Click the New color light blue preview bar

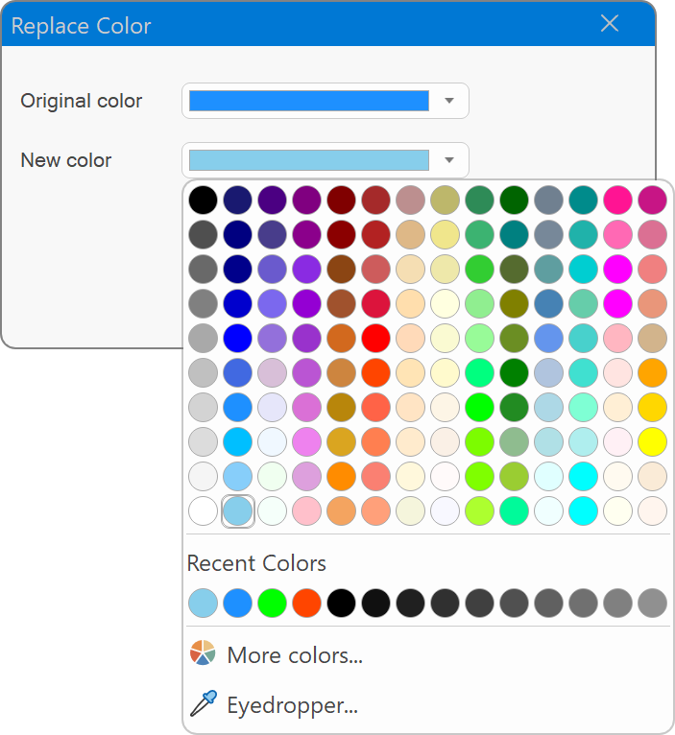coord(308,160)
